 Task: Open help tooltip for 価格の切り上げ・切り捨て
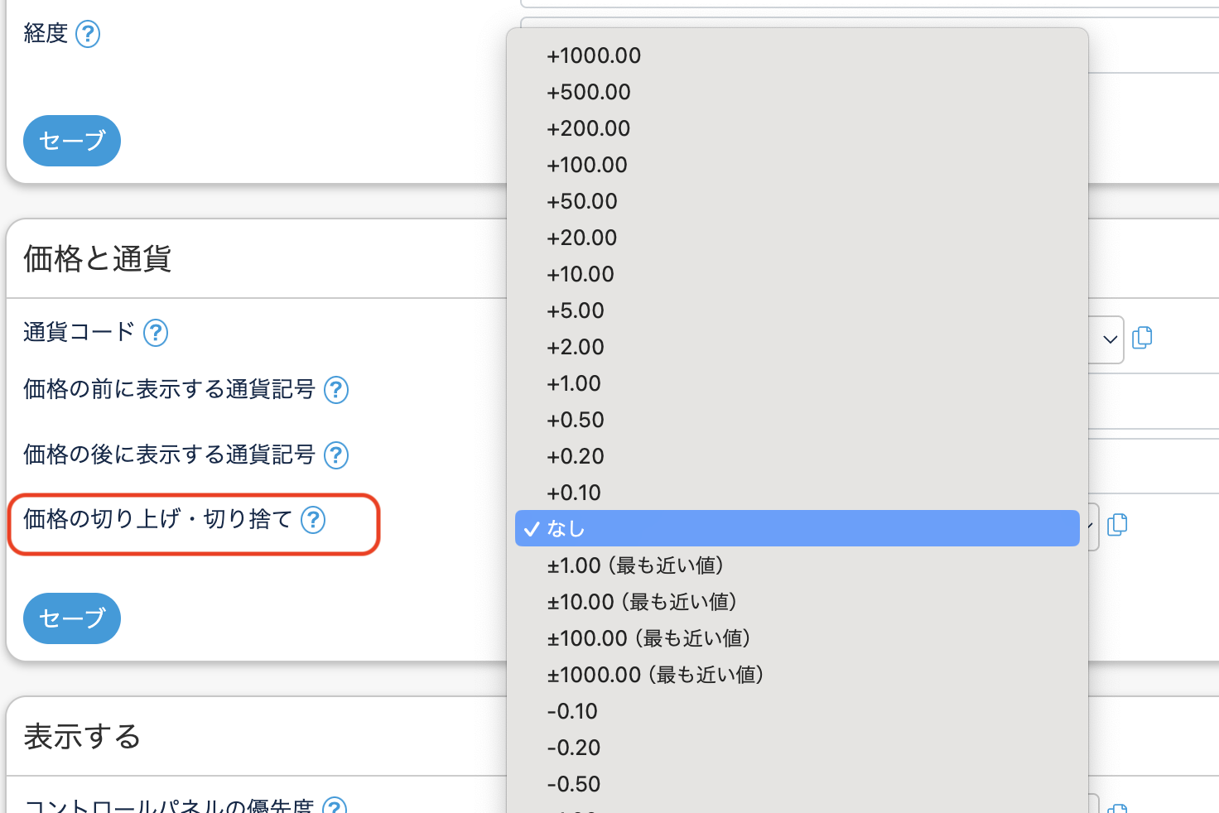[x=313, y=520]
